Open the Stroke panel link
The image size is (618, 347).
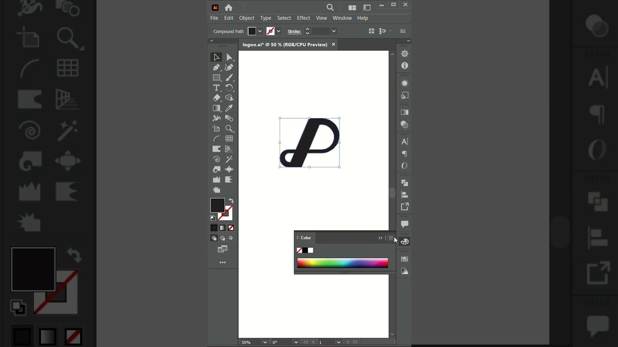(x=294, y=31)
